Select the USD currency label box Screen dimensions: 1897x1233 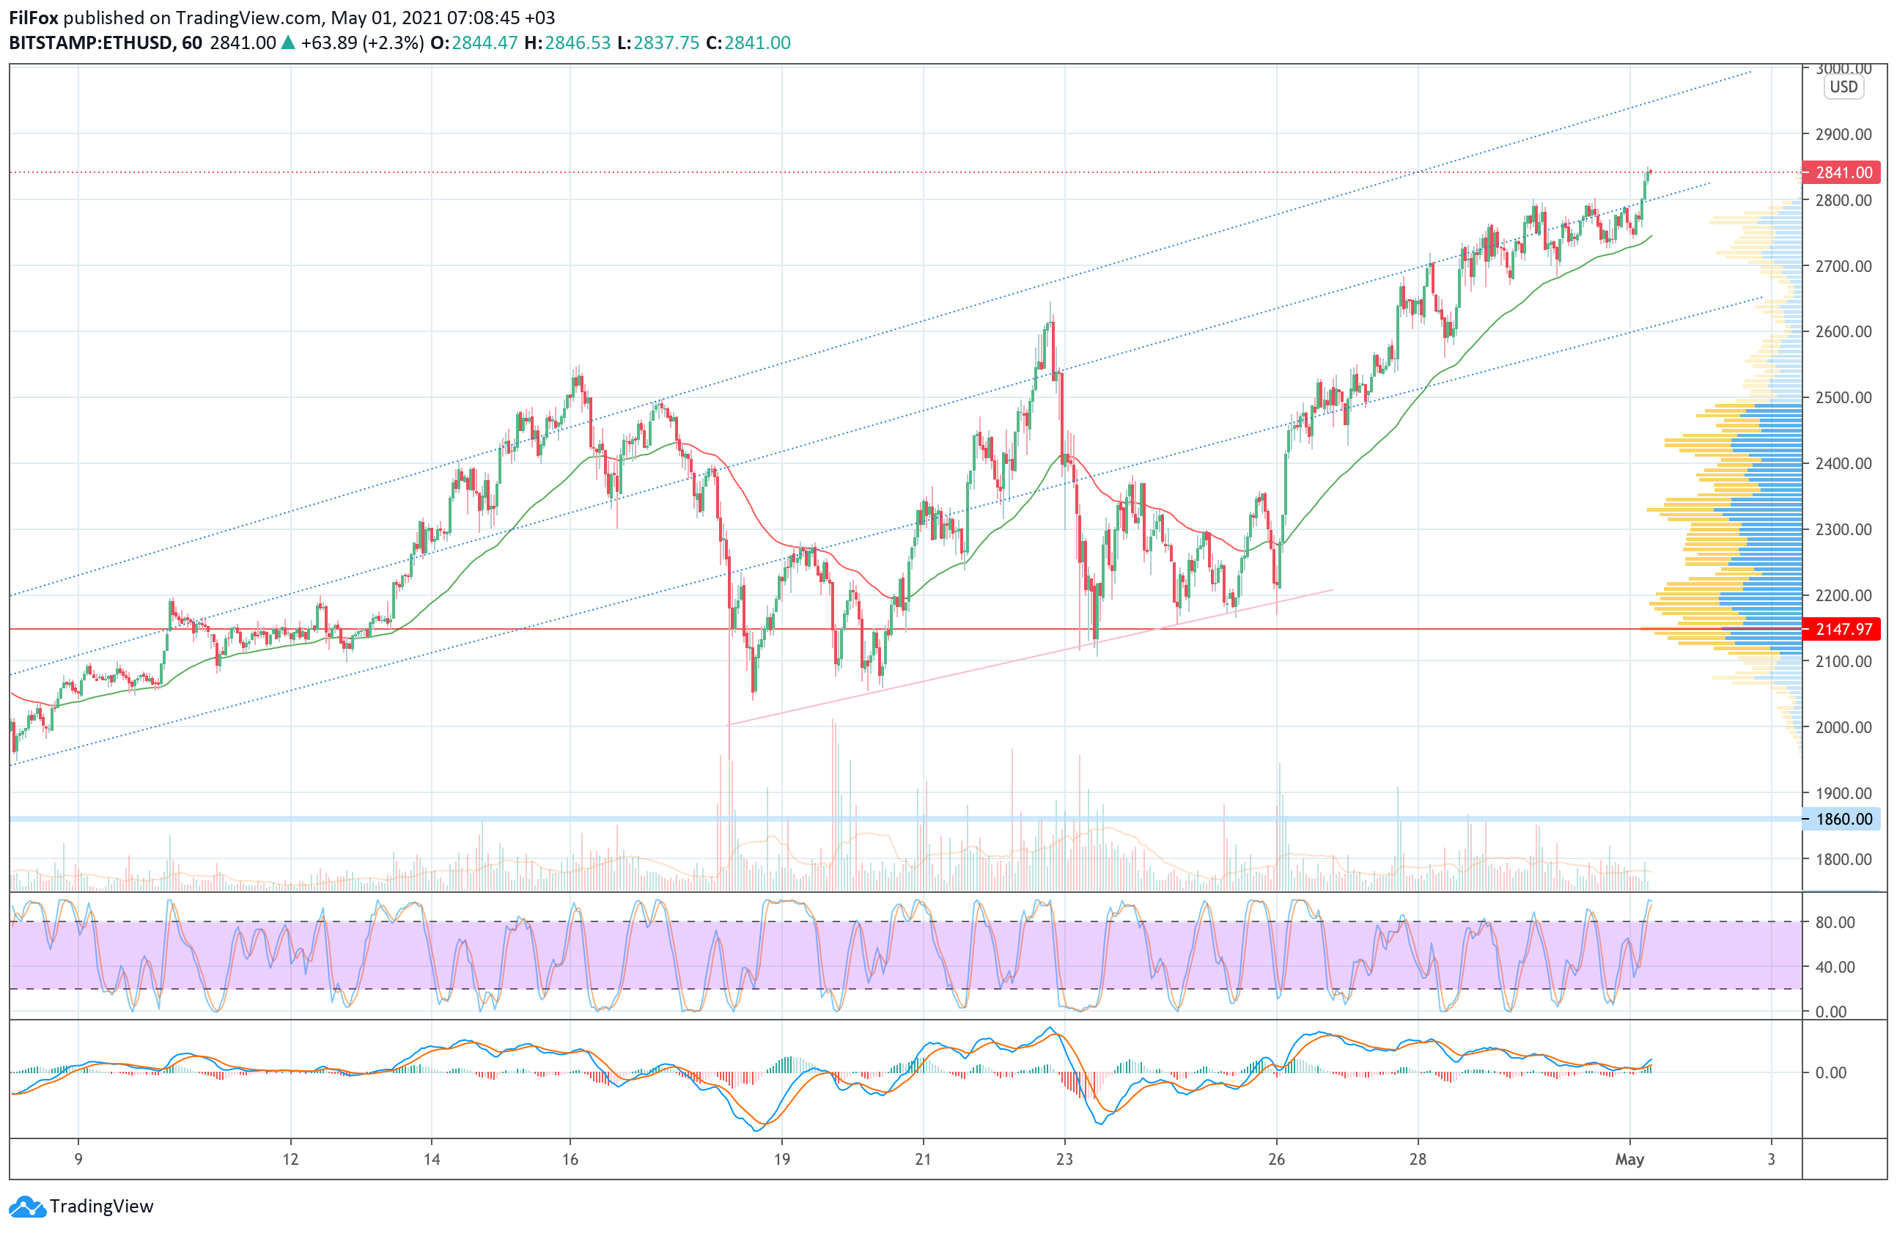click(x=1843, y=87)
